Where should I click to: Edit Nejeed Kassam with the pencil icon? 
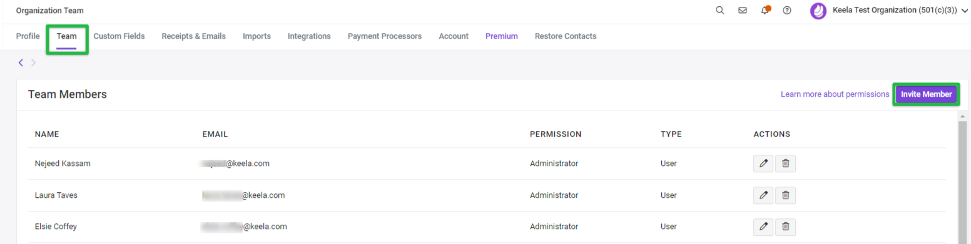pos(763,163)
